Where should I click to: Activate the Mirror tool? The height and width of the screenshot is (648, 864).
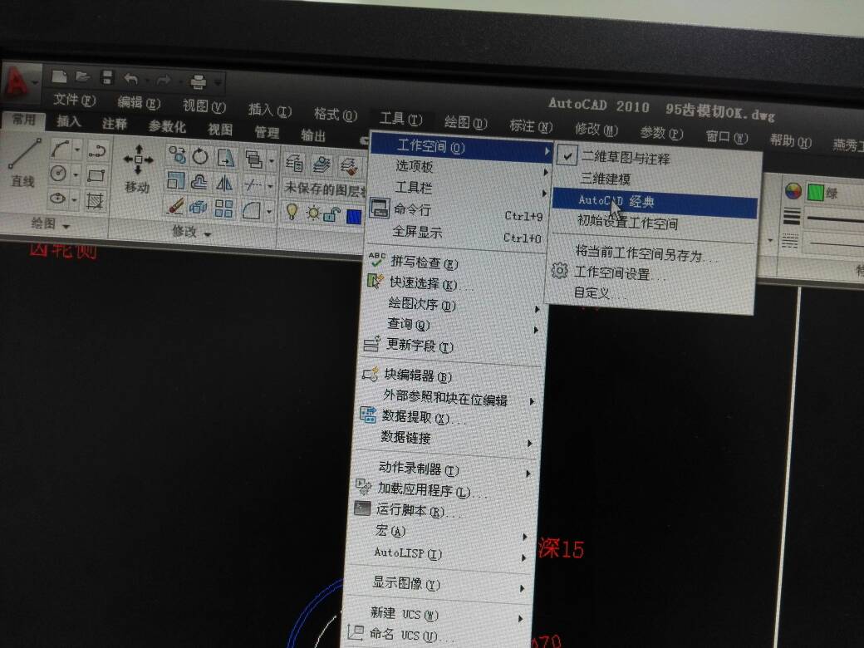tap(223, 183)
